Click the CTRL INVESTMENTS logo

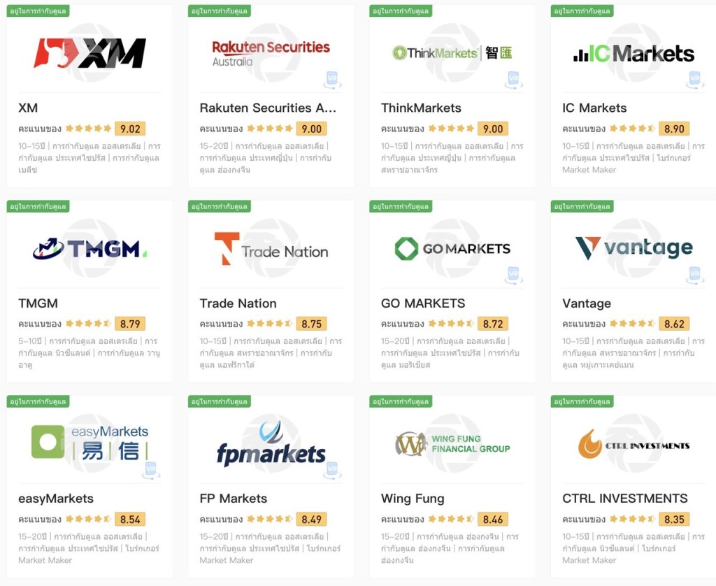point(633,444)
